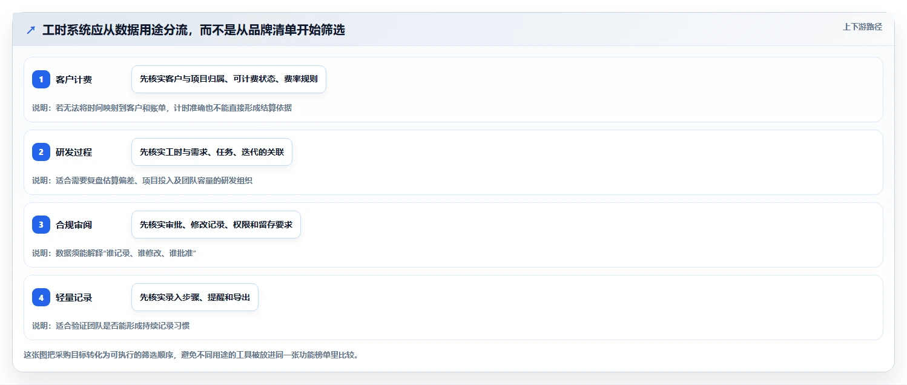Click the note about 结算依据
The height and width of the screenshot is (385, 907).
coord(162,108)
